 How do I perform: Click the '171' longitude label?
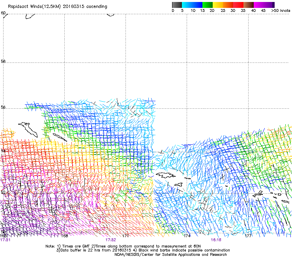(125, 236)
